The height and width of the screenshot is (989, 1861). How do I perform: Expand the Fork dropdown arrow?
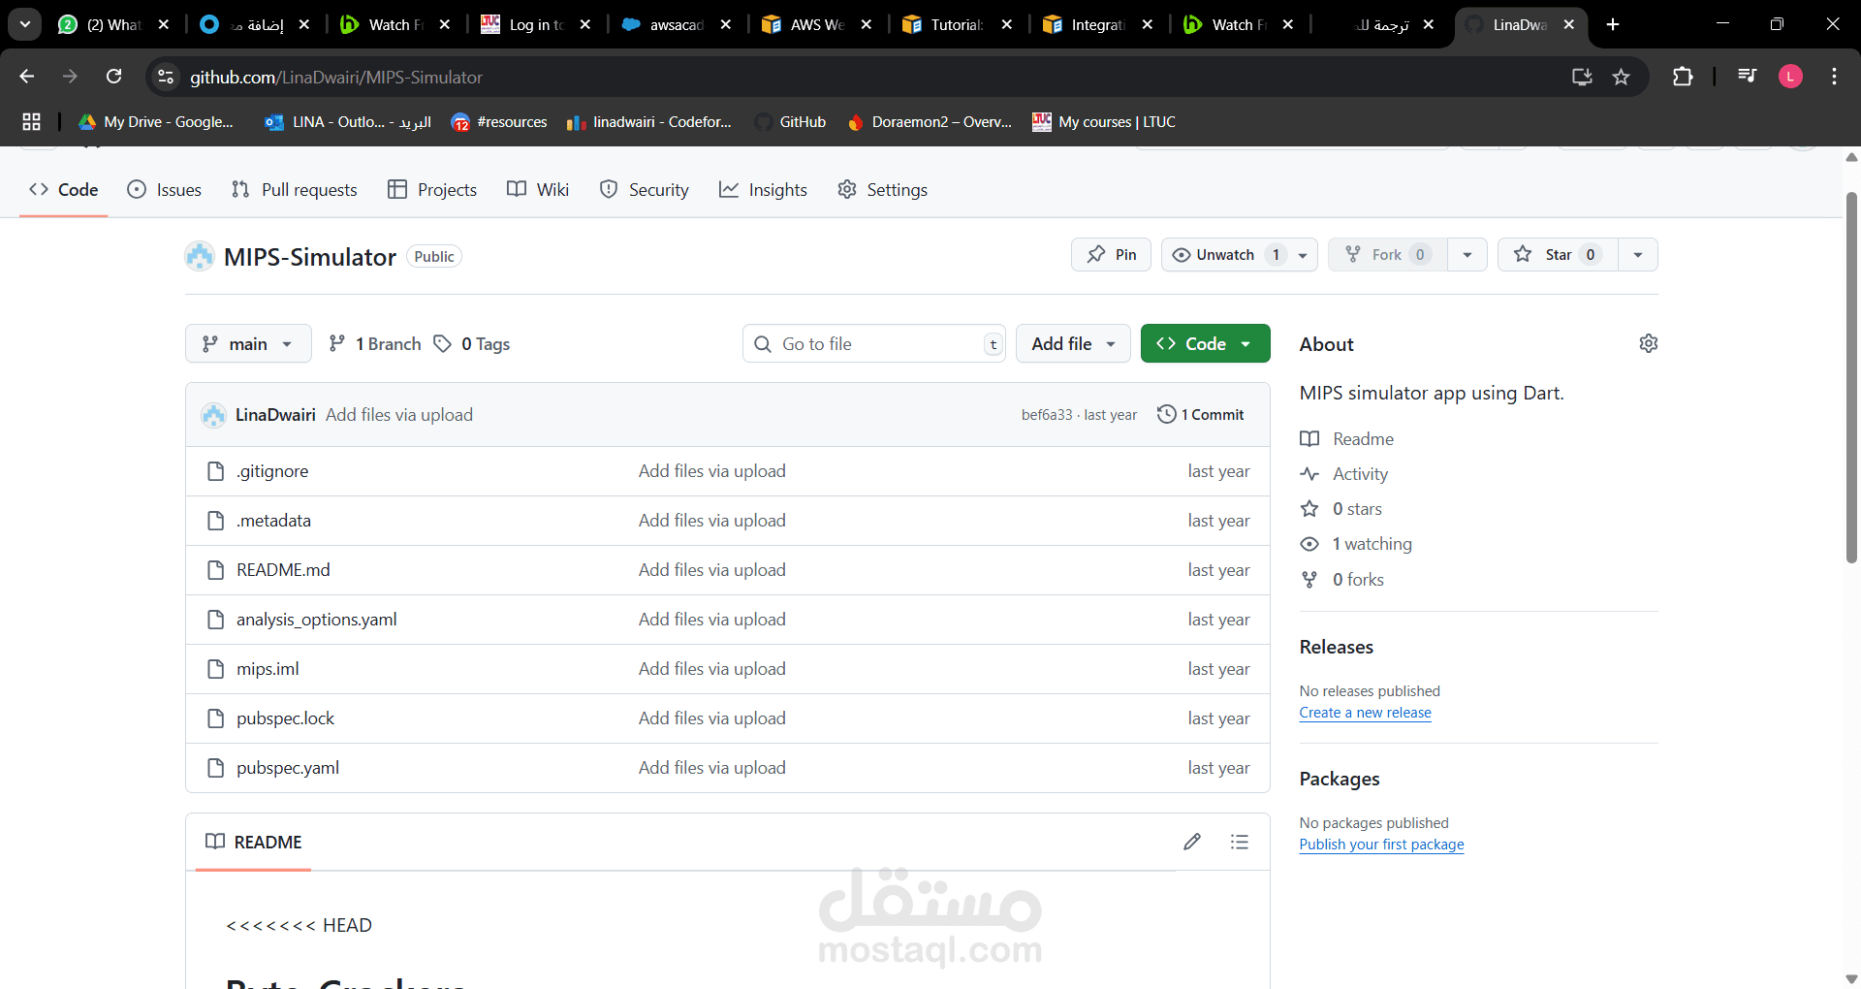coord(1467,255)
